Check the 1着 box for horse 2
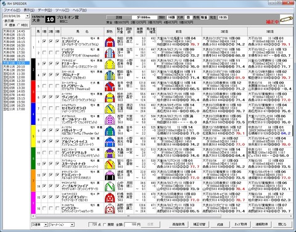Image resolution: width=296 pixels, height=232 pixels. tap(44, 52)
